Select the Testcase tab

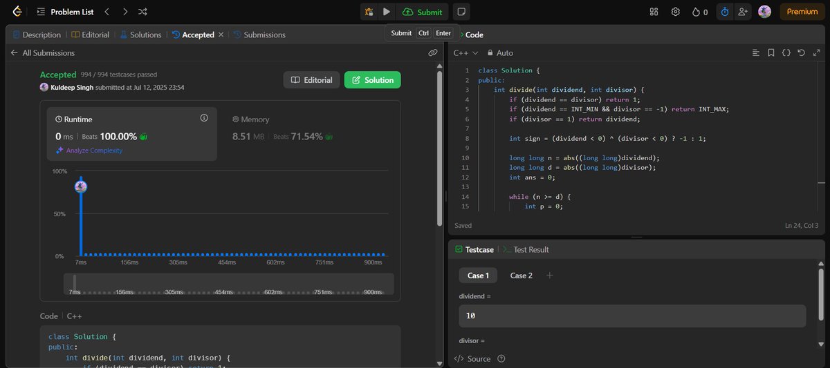(x=474, y=249)
